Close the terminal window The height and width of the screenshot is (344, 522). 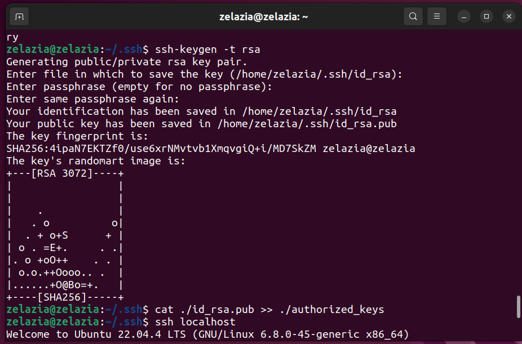click(509, 16)
